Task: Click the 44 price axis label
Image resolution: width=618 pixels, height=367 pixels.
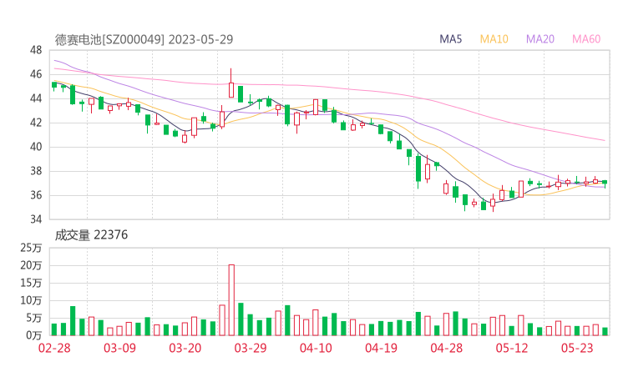Action: point(36,98)
